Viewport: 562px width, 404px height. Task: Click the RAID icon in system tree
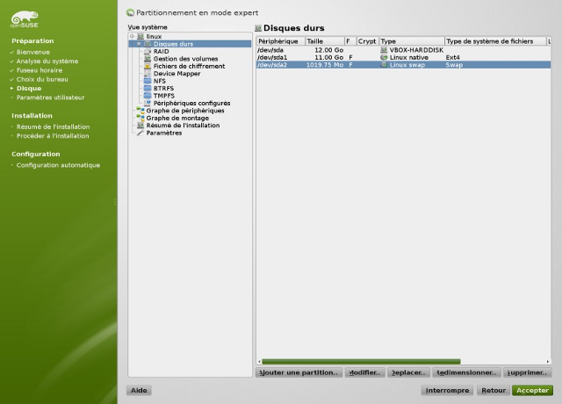[148, 51]
